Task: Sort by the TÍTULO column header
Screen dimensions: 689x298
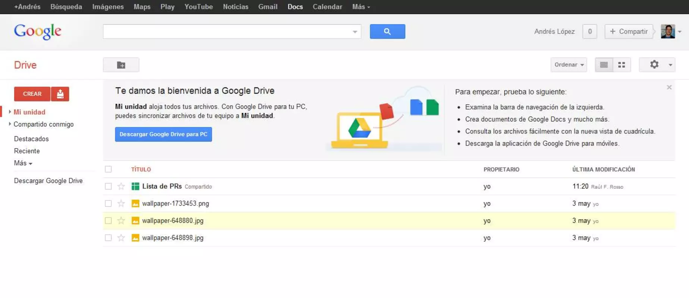Action: (x=141, y=169)
